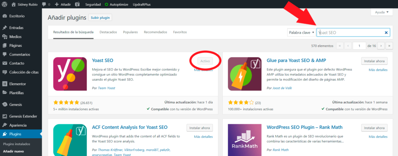Click the current page number field
This screenshot has height=156, width=398.
(359, 46)
